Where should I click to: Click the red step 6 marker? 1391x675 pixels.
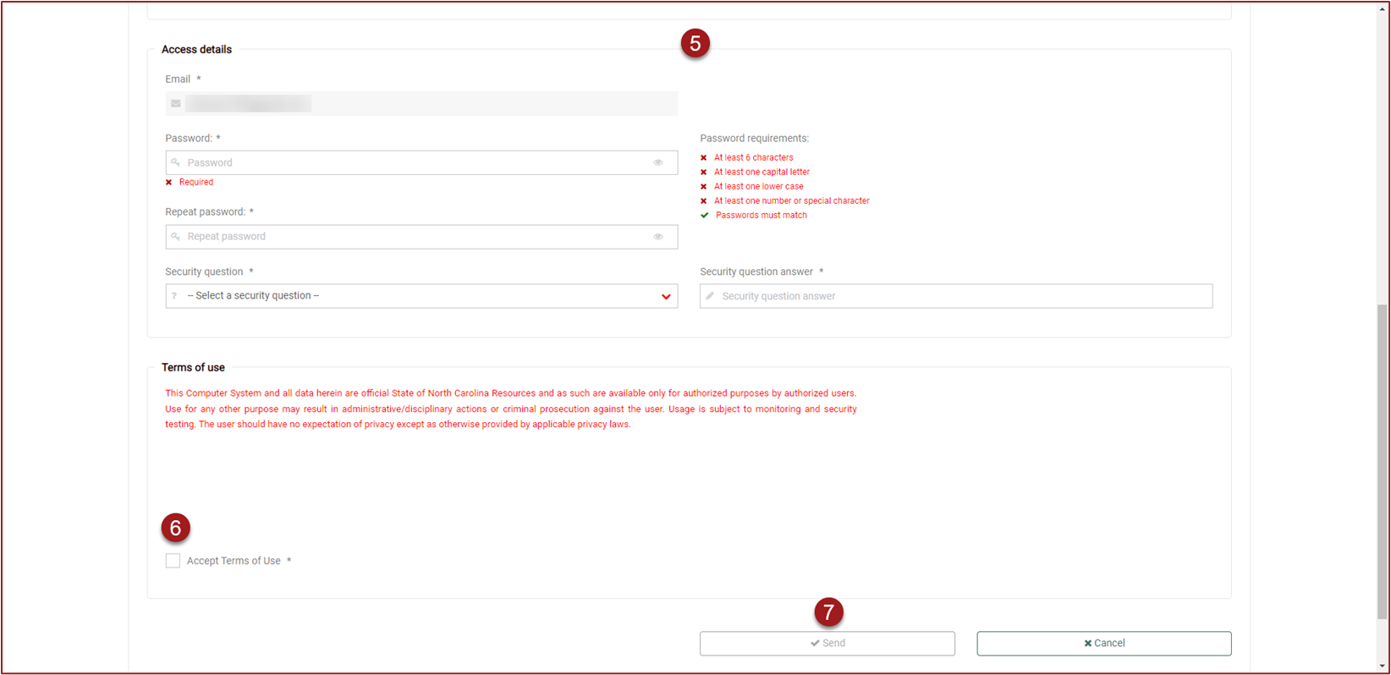(x=175, y=528)
